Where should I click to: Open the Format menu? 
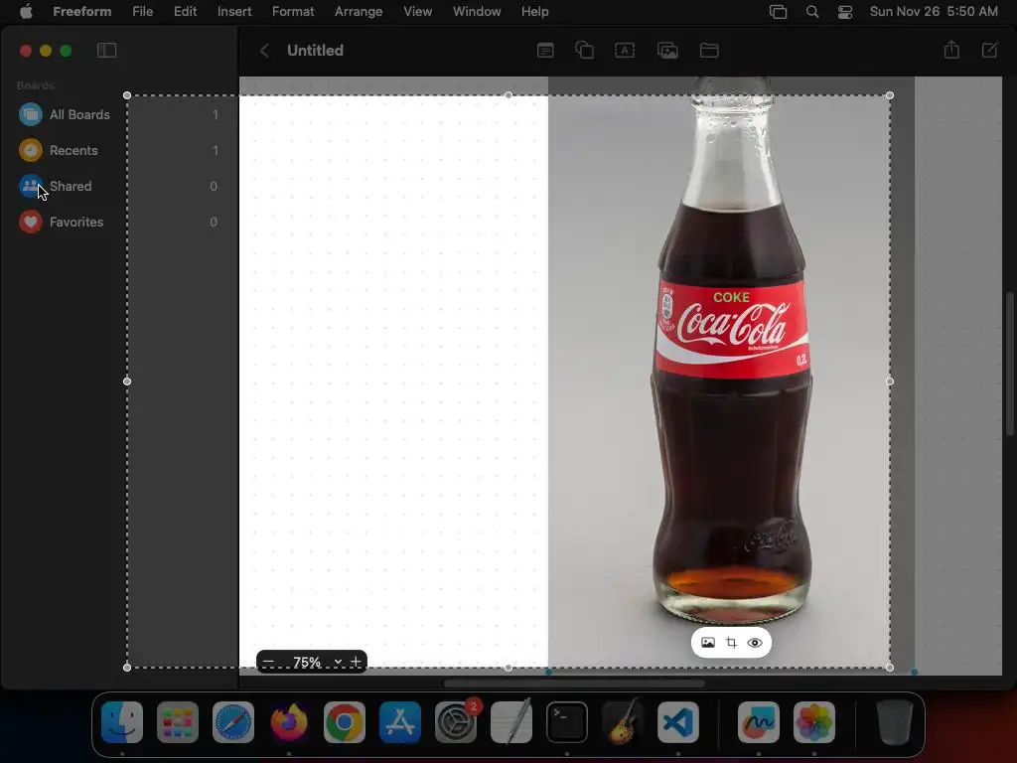(293, 12)
